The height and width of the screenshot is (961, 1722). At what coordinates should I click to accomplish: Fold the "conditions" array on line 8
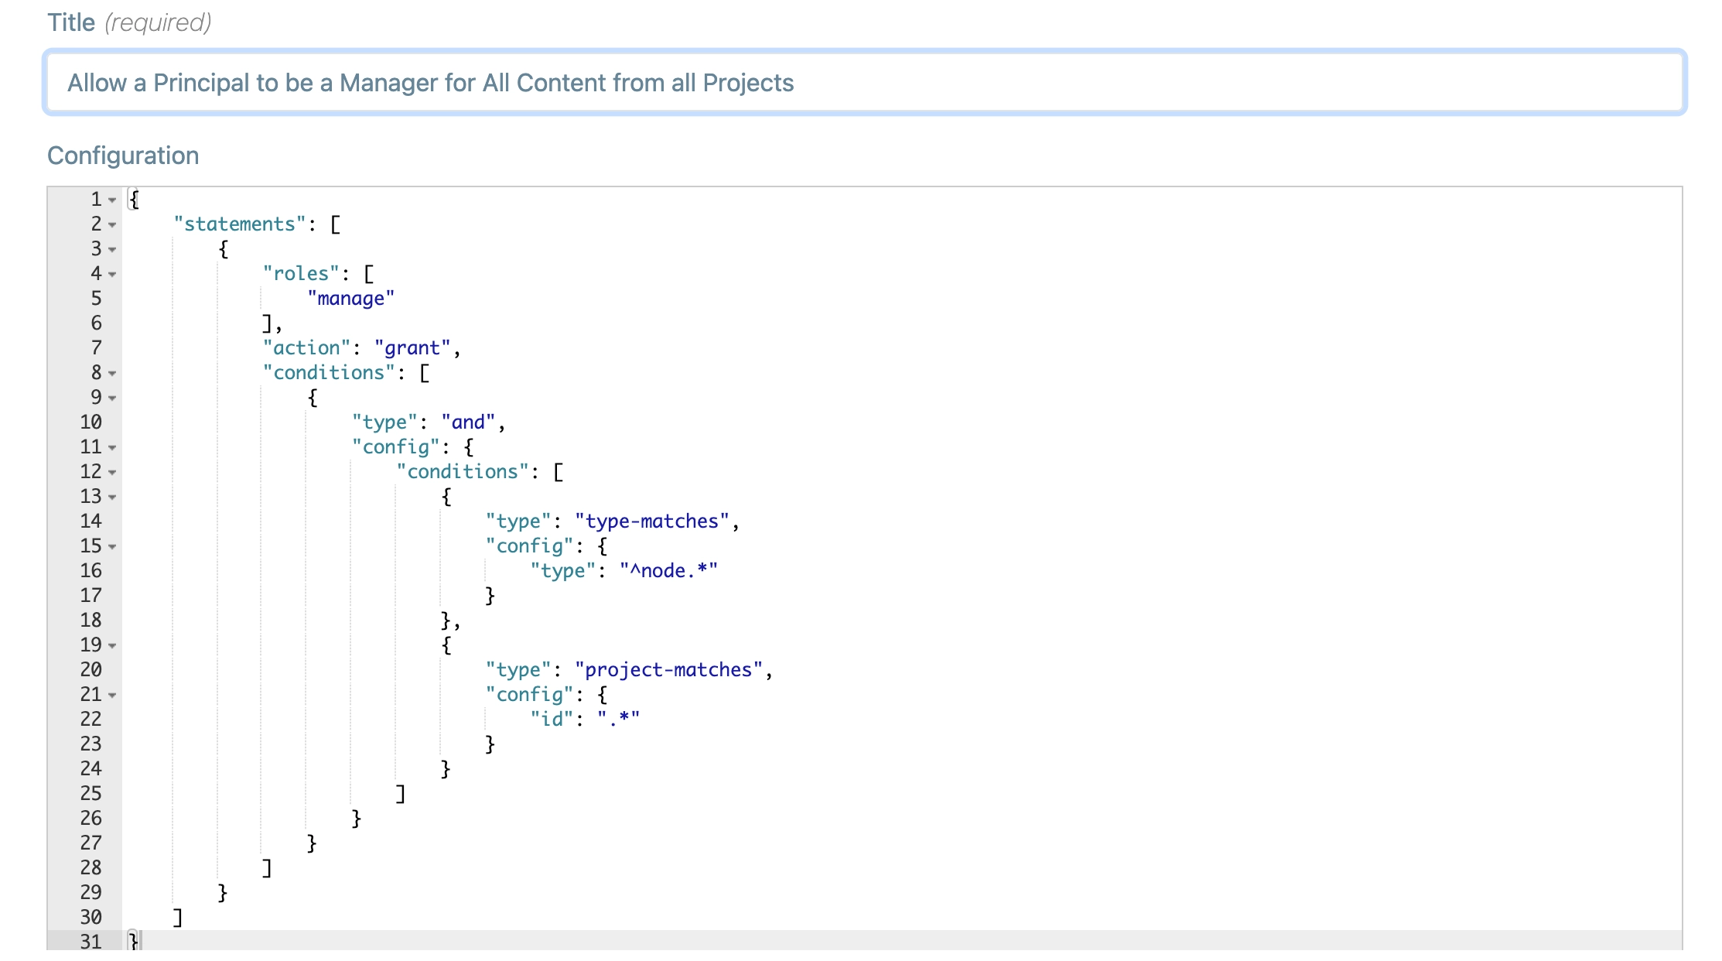[x=112, y=374]
